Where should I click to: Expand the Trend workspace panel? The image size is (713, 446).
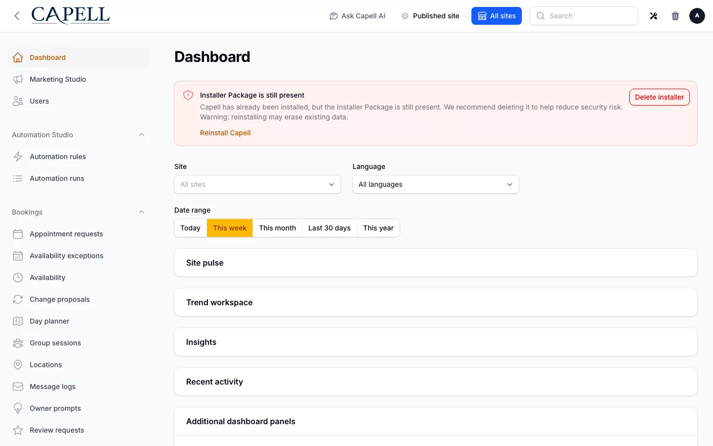click(x=436, y=302)
